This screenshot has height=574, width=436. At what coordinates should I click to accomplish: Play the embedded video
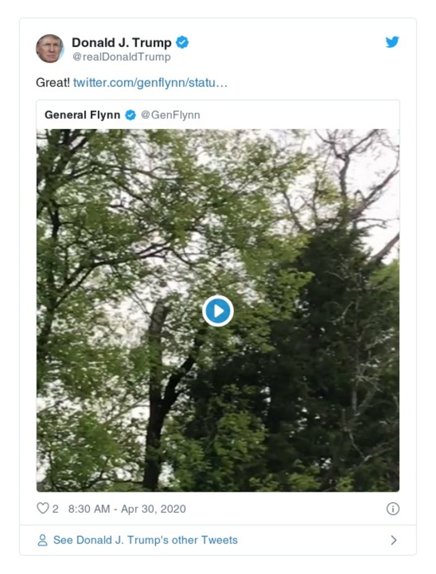218,311
